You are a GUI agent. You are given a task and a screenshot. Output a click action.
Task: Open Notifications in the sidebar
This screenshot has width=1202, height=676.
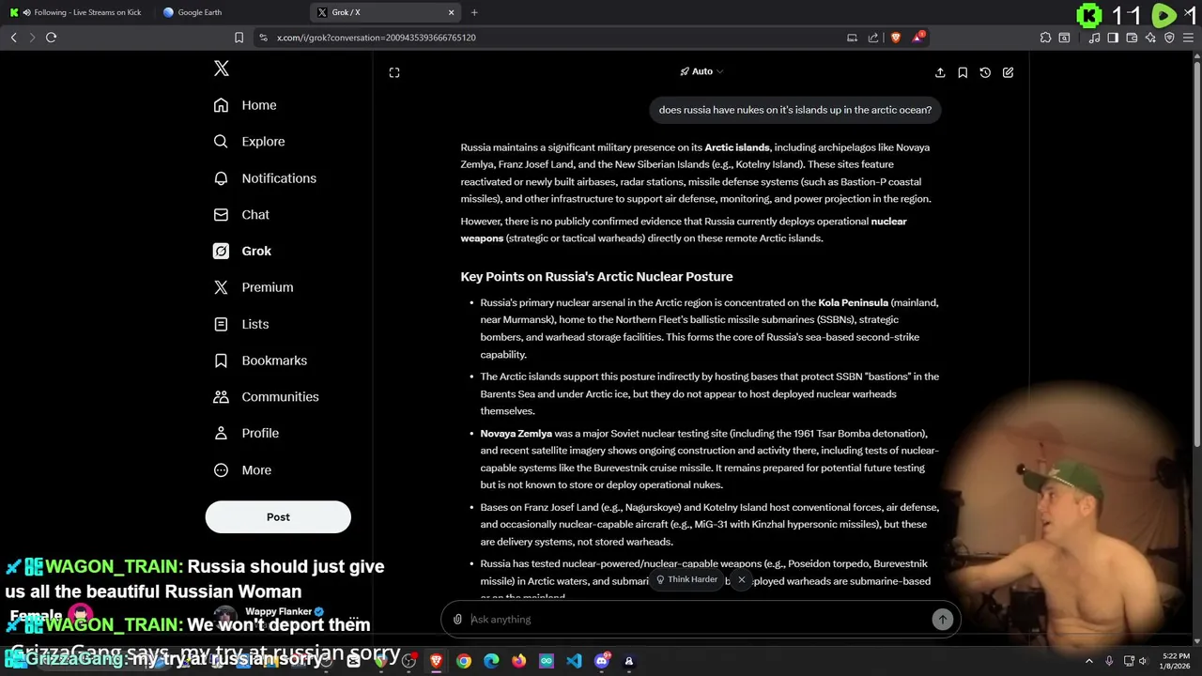(x=265, y=178)
